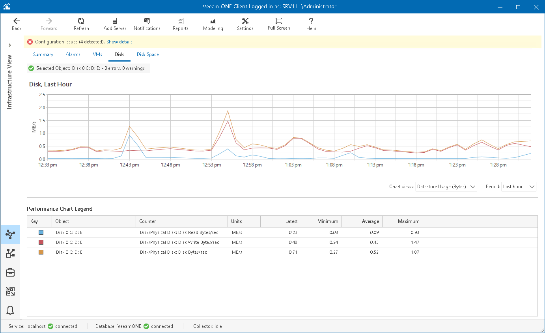Image resolution: width=545 pixels, height=333 pixels.
Task: Open the Chart views dropdown
Action: [446, 187]
